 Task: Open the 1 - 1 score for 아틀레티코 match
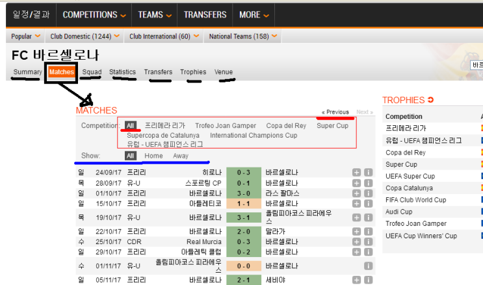(244, 203)
